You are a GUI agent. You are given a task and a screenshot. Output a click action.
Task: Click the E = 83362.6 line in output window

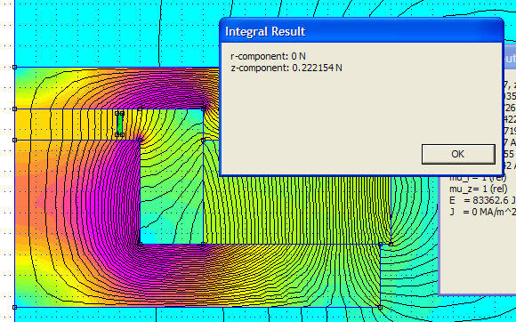482,200
